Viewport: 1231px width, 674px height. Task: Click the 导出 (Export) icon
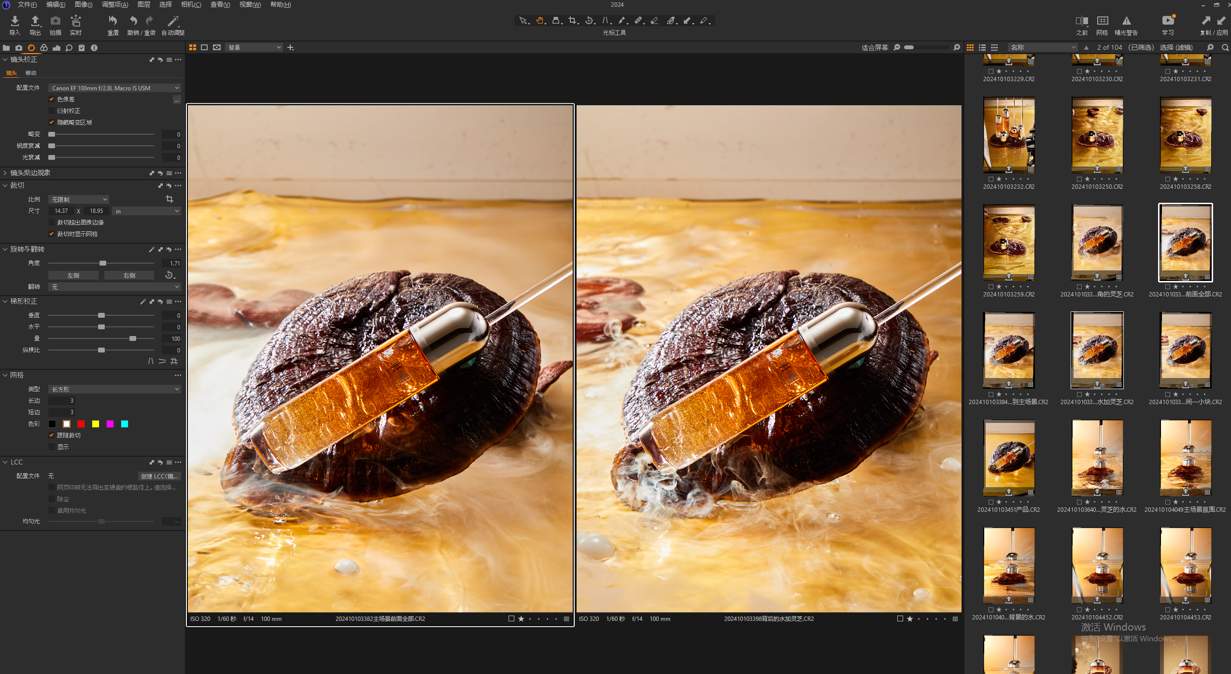point(35,21)
